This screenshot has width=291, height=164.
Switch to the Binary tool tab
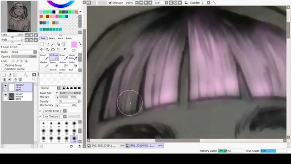point(52,38)
